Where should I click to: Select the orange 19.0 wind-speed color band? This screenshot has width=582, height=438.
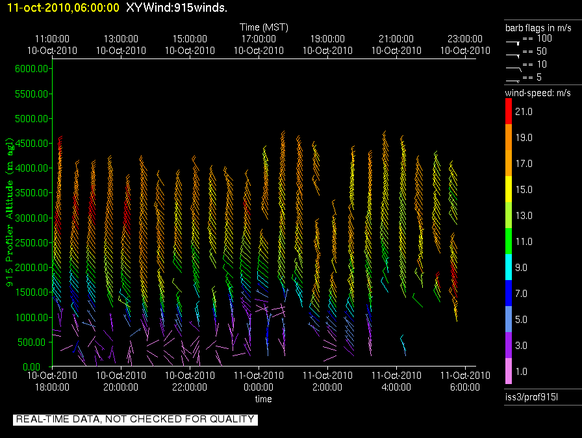click(x=509, y=138)
